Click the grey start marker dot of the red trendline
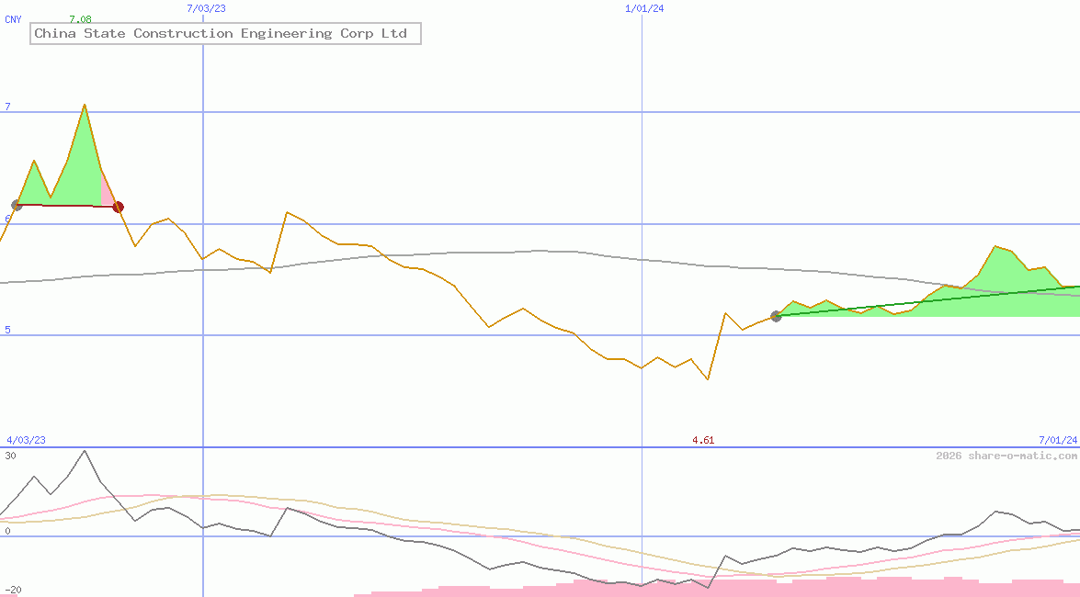 point(17,205)
